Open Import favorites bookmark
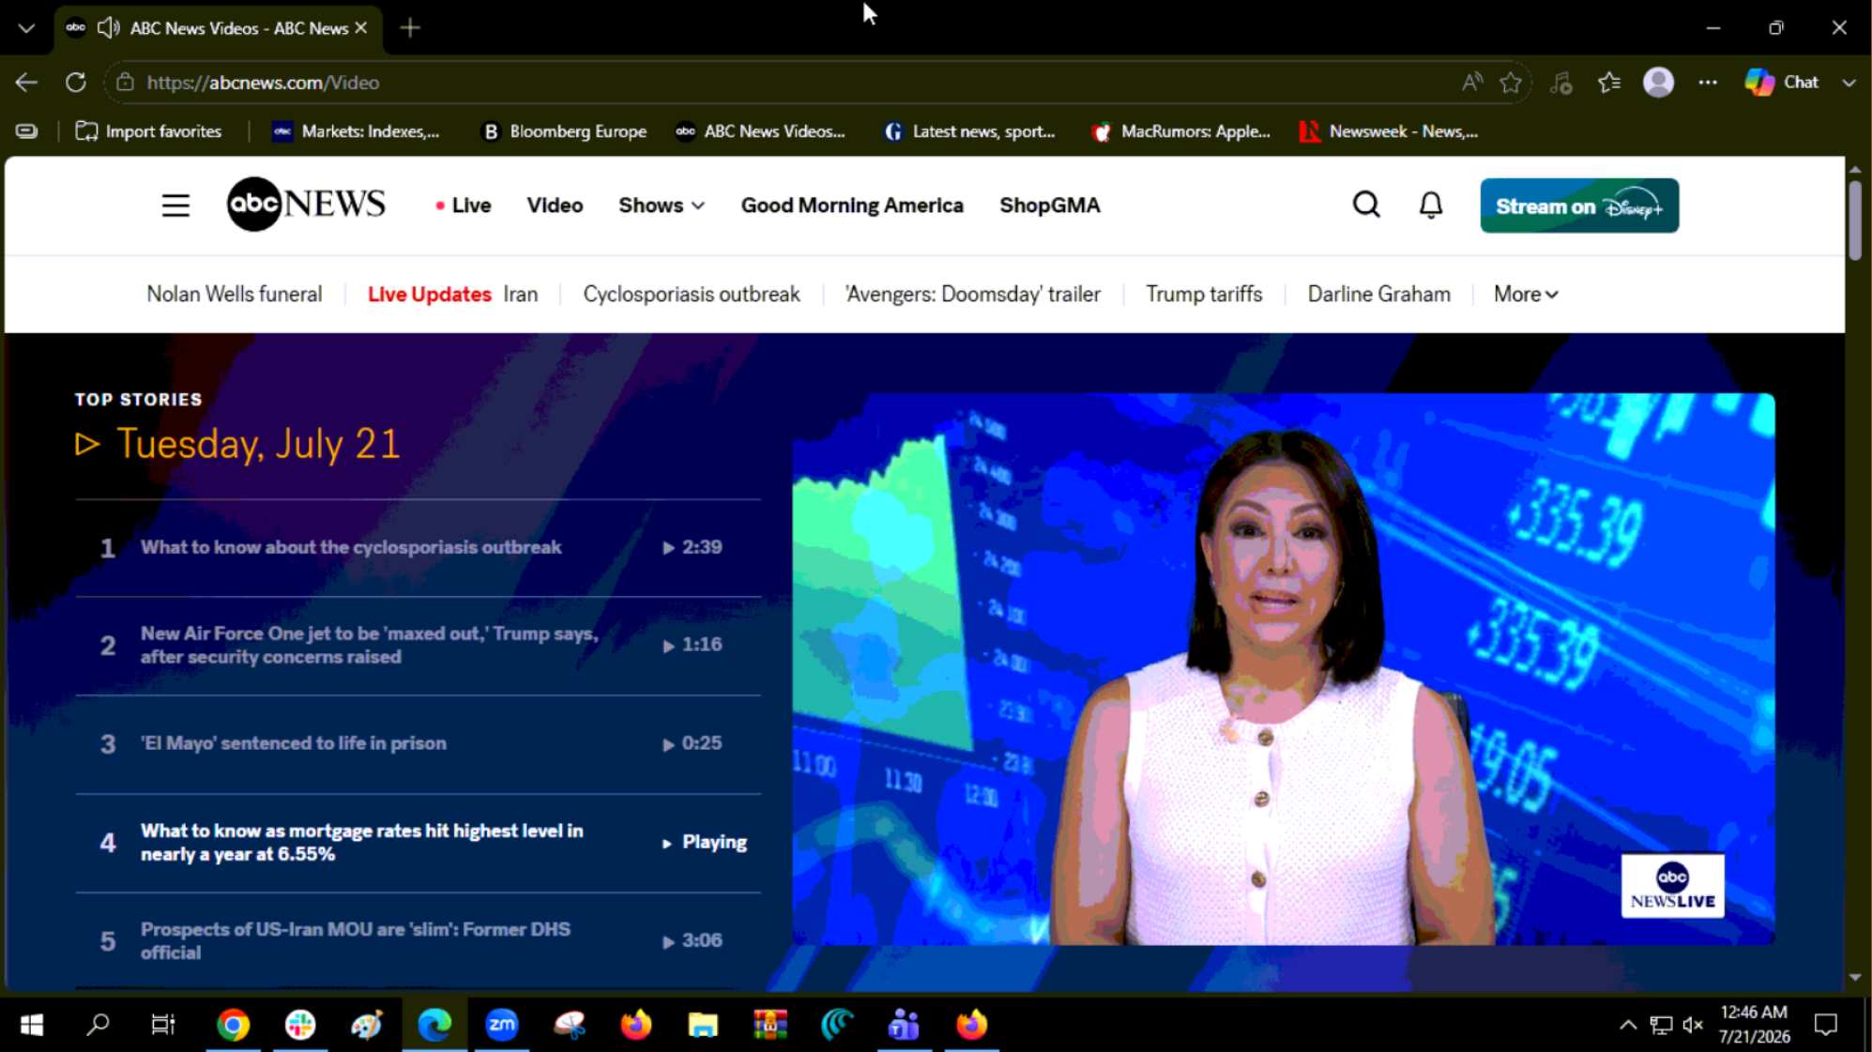The width and height of the screenshot is (1872, 1052). click(148, 131)
